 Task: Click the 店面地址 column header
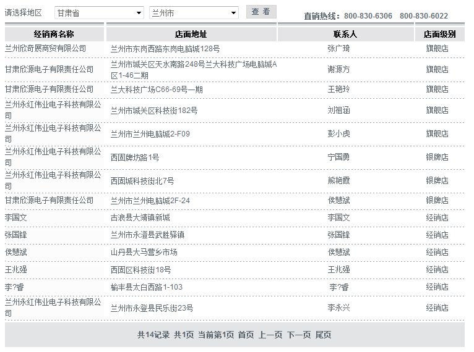[191, 34]
